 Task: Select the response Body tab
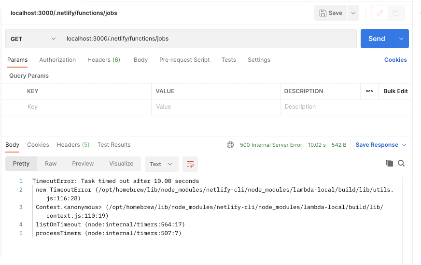13,145
